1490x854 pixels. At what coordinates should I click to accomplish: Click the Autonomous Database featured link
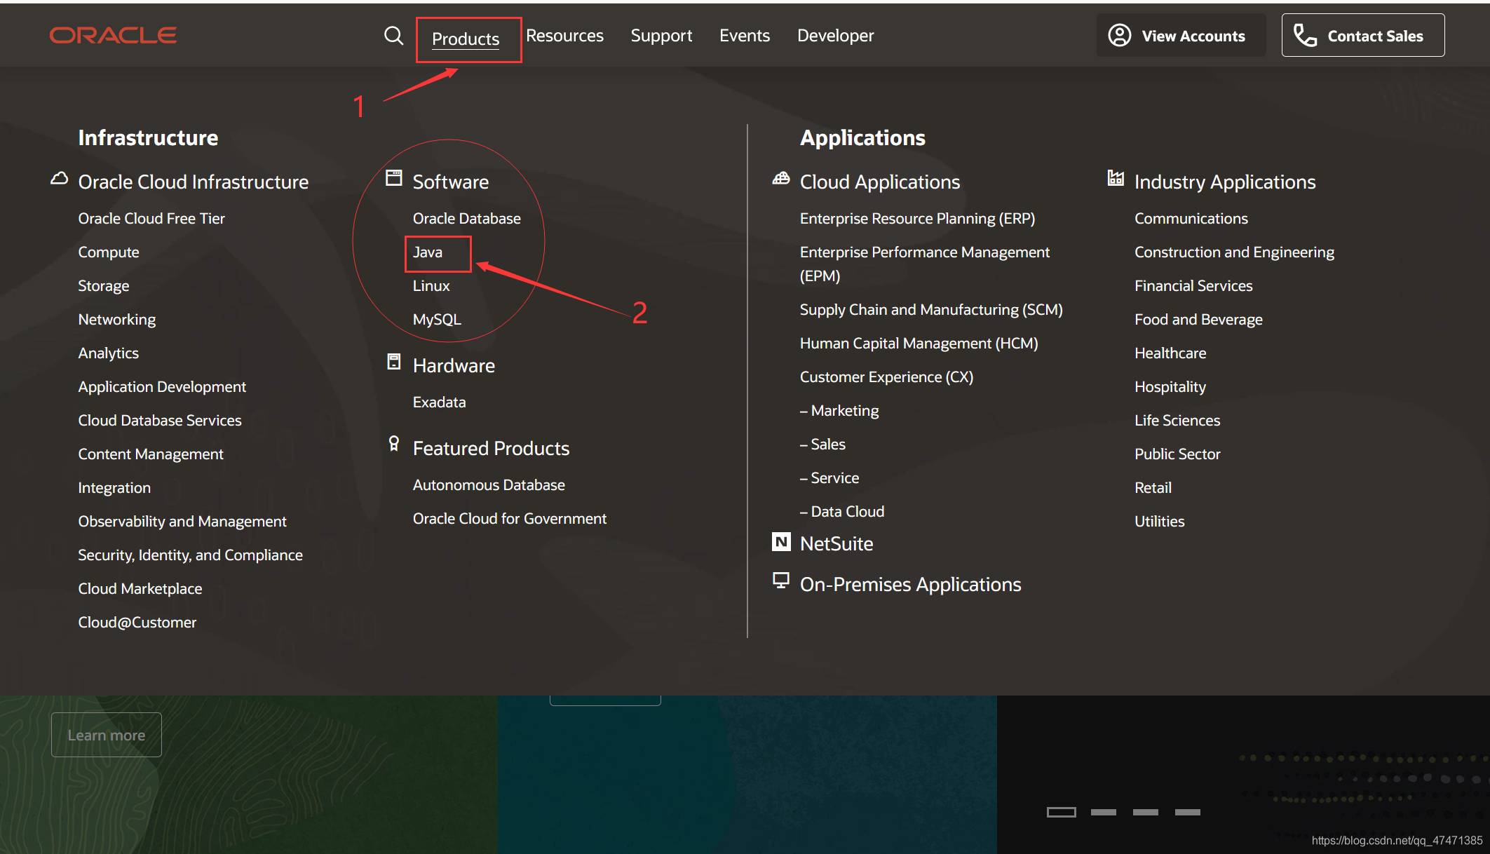pyautogui.click(x=488, y=484)
